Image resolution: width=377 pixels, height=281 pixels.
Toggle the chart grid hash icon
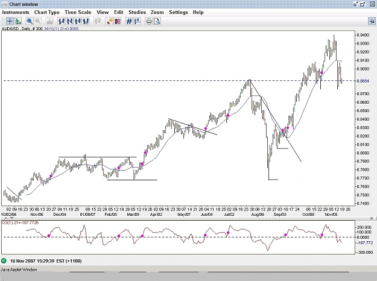pos(129,21)
